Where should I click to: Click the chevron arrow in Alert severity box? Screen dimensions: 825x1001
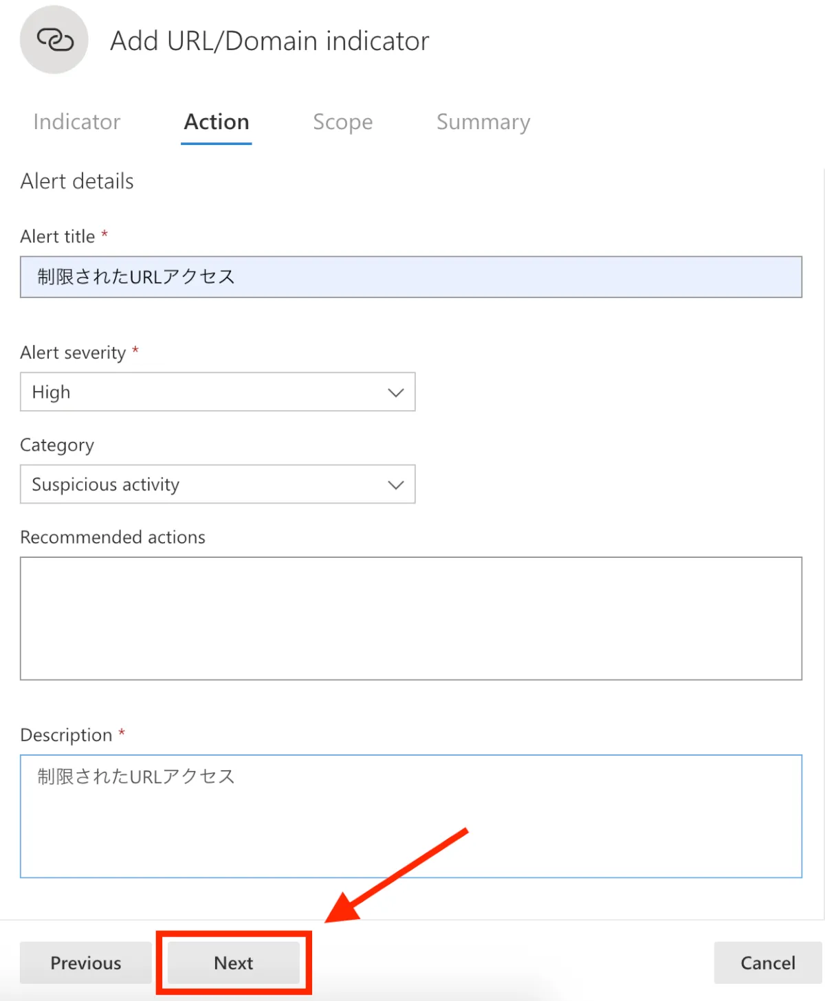click(395, 392)
